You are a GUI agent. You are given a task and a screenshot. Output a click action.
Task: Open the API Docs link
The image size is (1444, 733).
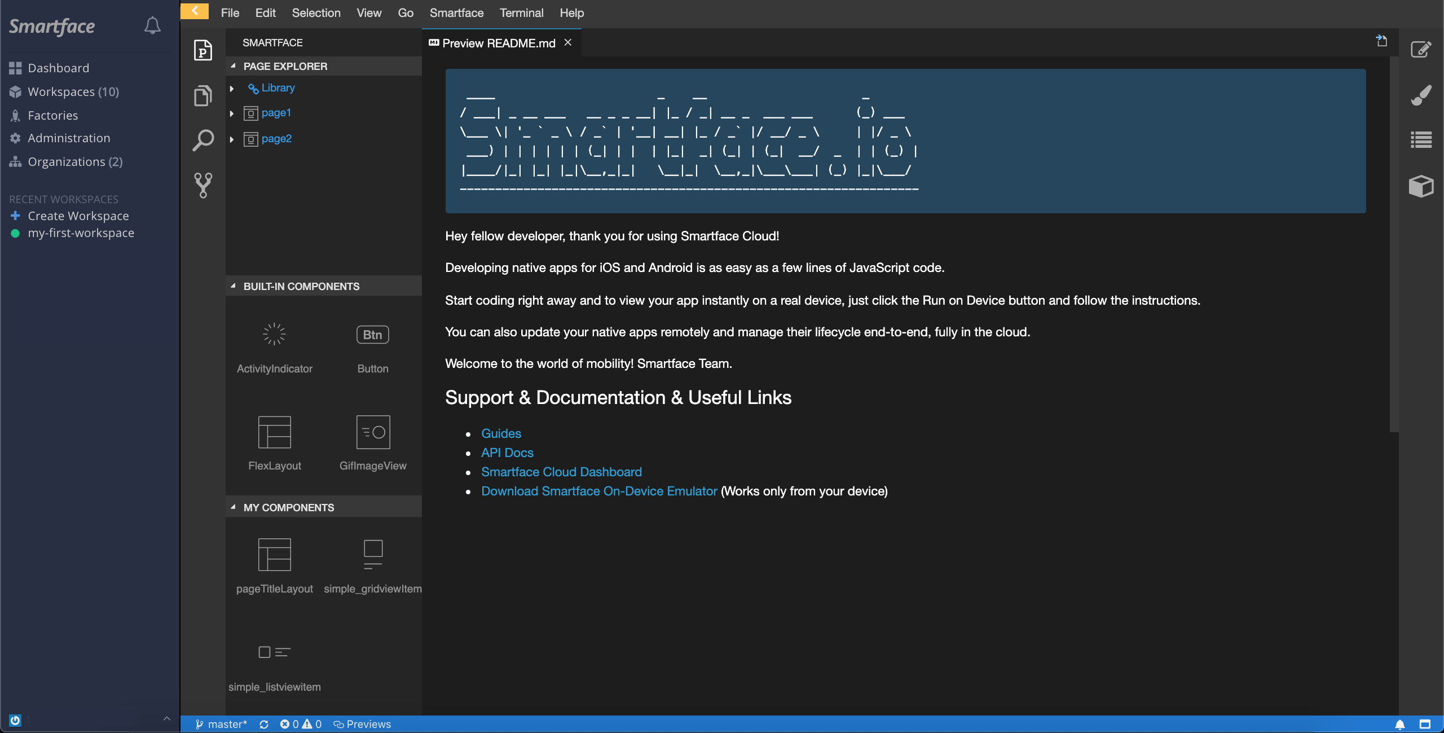point(507,453)
